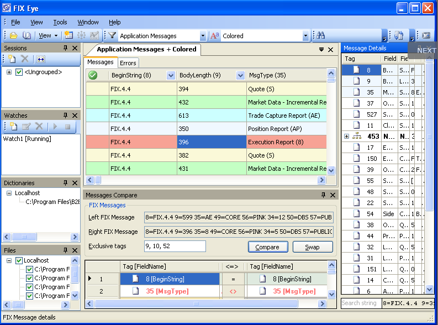Open the View toolbar dropdown

(48, 35)
